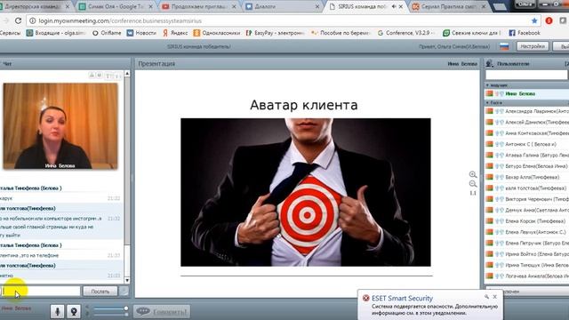This screenshot has width=569, height=320.
Task: Click the smiley icon next to Послать
Action: (x=124, y=291)
